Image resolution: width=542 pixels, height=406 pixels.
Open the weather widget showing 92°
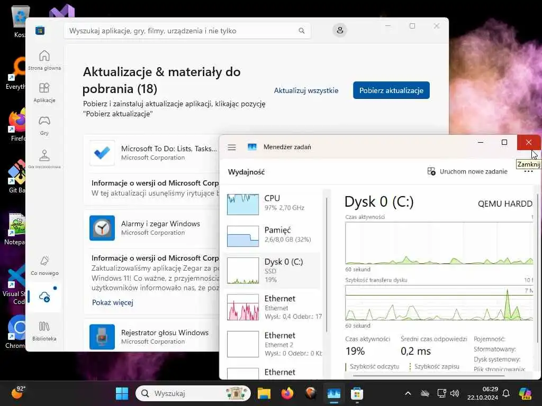click(x=18, y=392)
